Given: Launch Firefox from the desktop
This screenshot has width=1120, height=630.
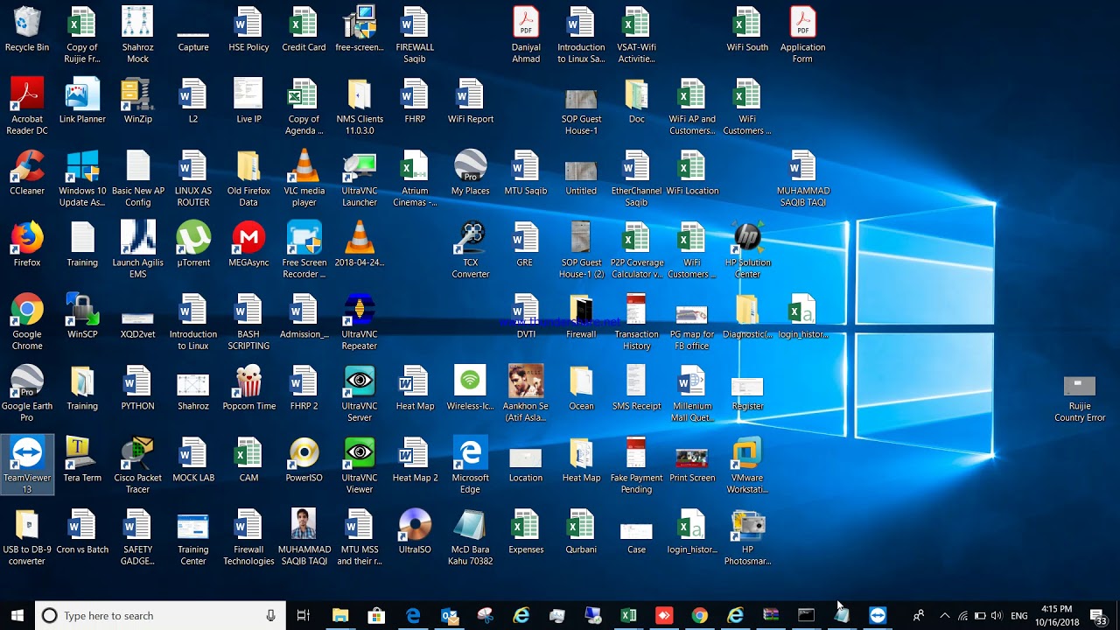Looking at the screenshot, I should [27, 244].
